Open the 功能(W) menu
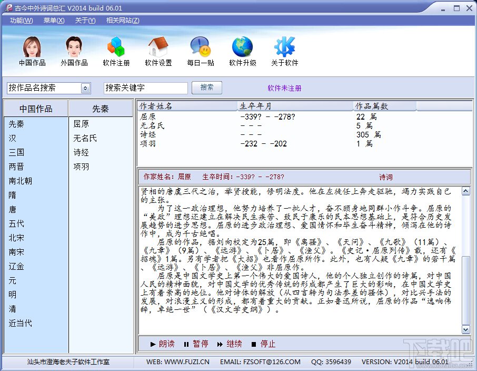This screenshot has width=477, height=371. 21,21
